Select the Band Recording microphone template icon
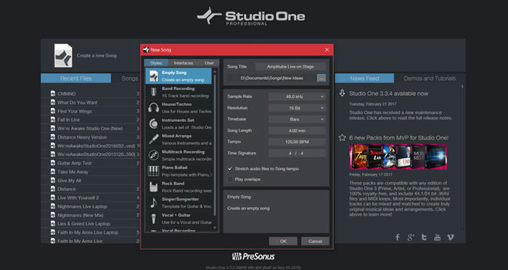 [x=153, y=92]
